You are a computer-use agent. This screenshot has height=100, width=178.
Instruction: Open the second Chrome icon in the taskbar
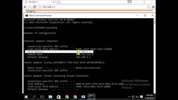[75, 97]
